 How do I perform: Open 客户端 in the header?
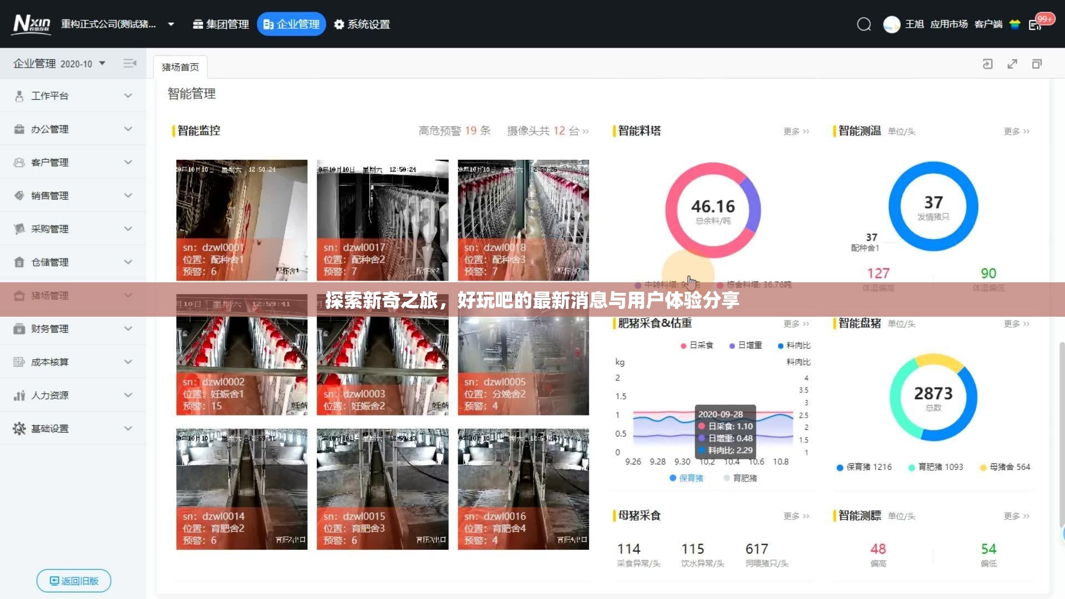tap(988, 24)
